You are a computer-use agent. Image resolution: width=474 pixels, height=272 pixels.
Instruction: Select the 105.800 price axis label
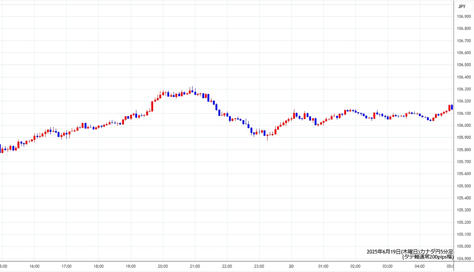464,150
